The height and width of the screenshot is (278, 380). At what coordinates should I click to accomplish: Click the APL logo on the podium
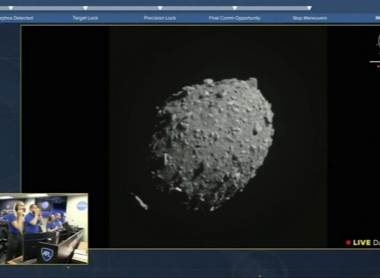click(47, 254)
